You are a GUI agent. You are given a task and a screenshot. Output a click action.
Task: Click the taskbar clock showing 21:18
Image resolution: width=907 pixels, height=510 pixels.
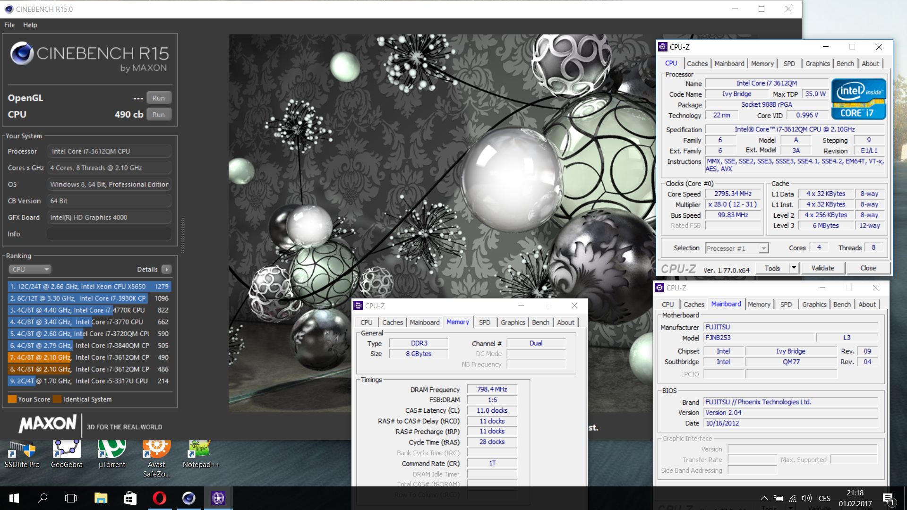855,498
